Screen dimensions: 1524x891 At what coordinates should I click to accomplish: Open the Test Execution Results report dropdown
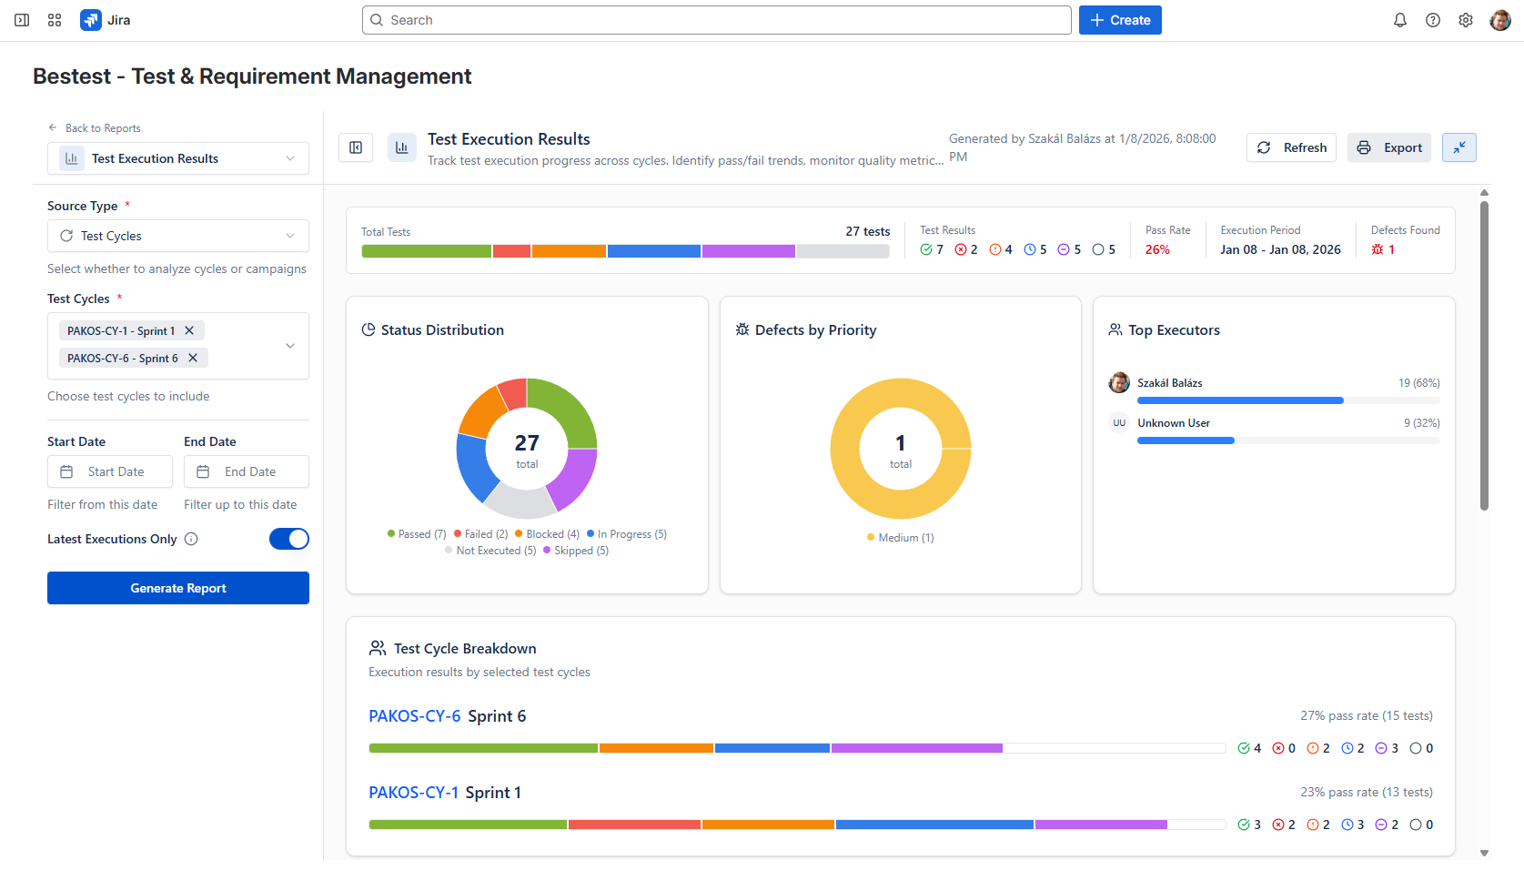coord(177,157)
